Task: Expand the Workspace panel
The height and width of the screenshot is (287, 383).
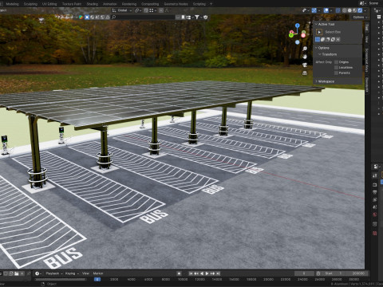Action: 317,81
